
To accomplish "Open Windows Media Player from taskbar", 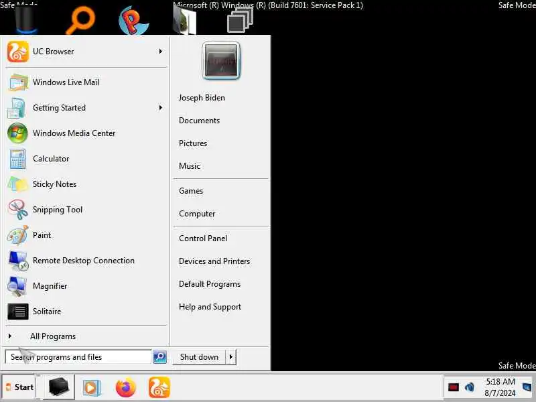I will tap(91, 388).
